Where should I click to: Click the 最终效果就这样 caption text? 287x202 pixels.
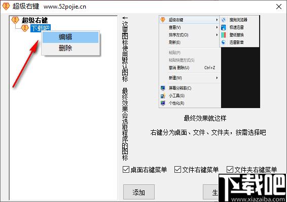tap(205, 118)
